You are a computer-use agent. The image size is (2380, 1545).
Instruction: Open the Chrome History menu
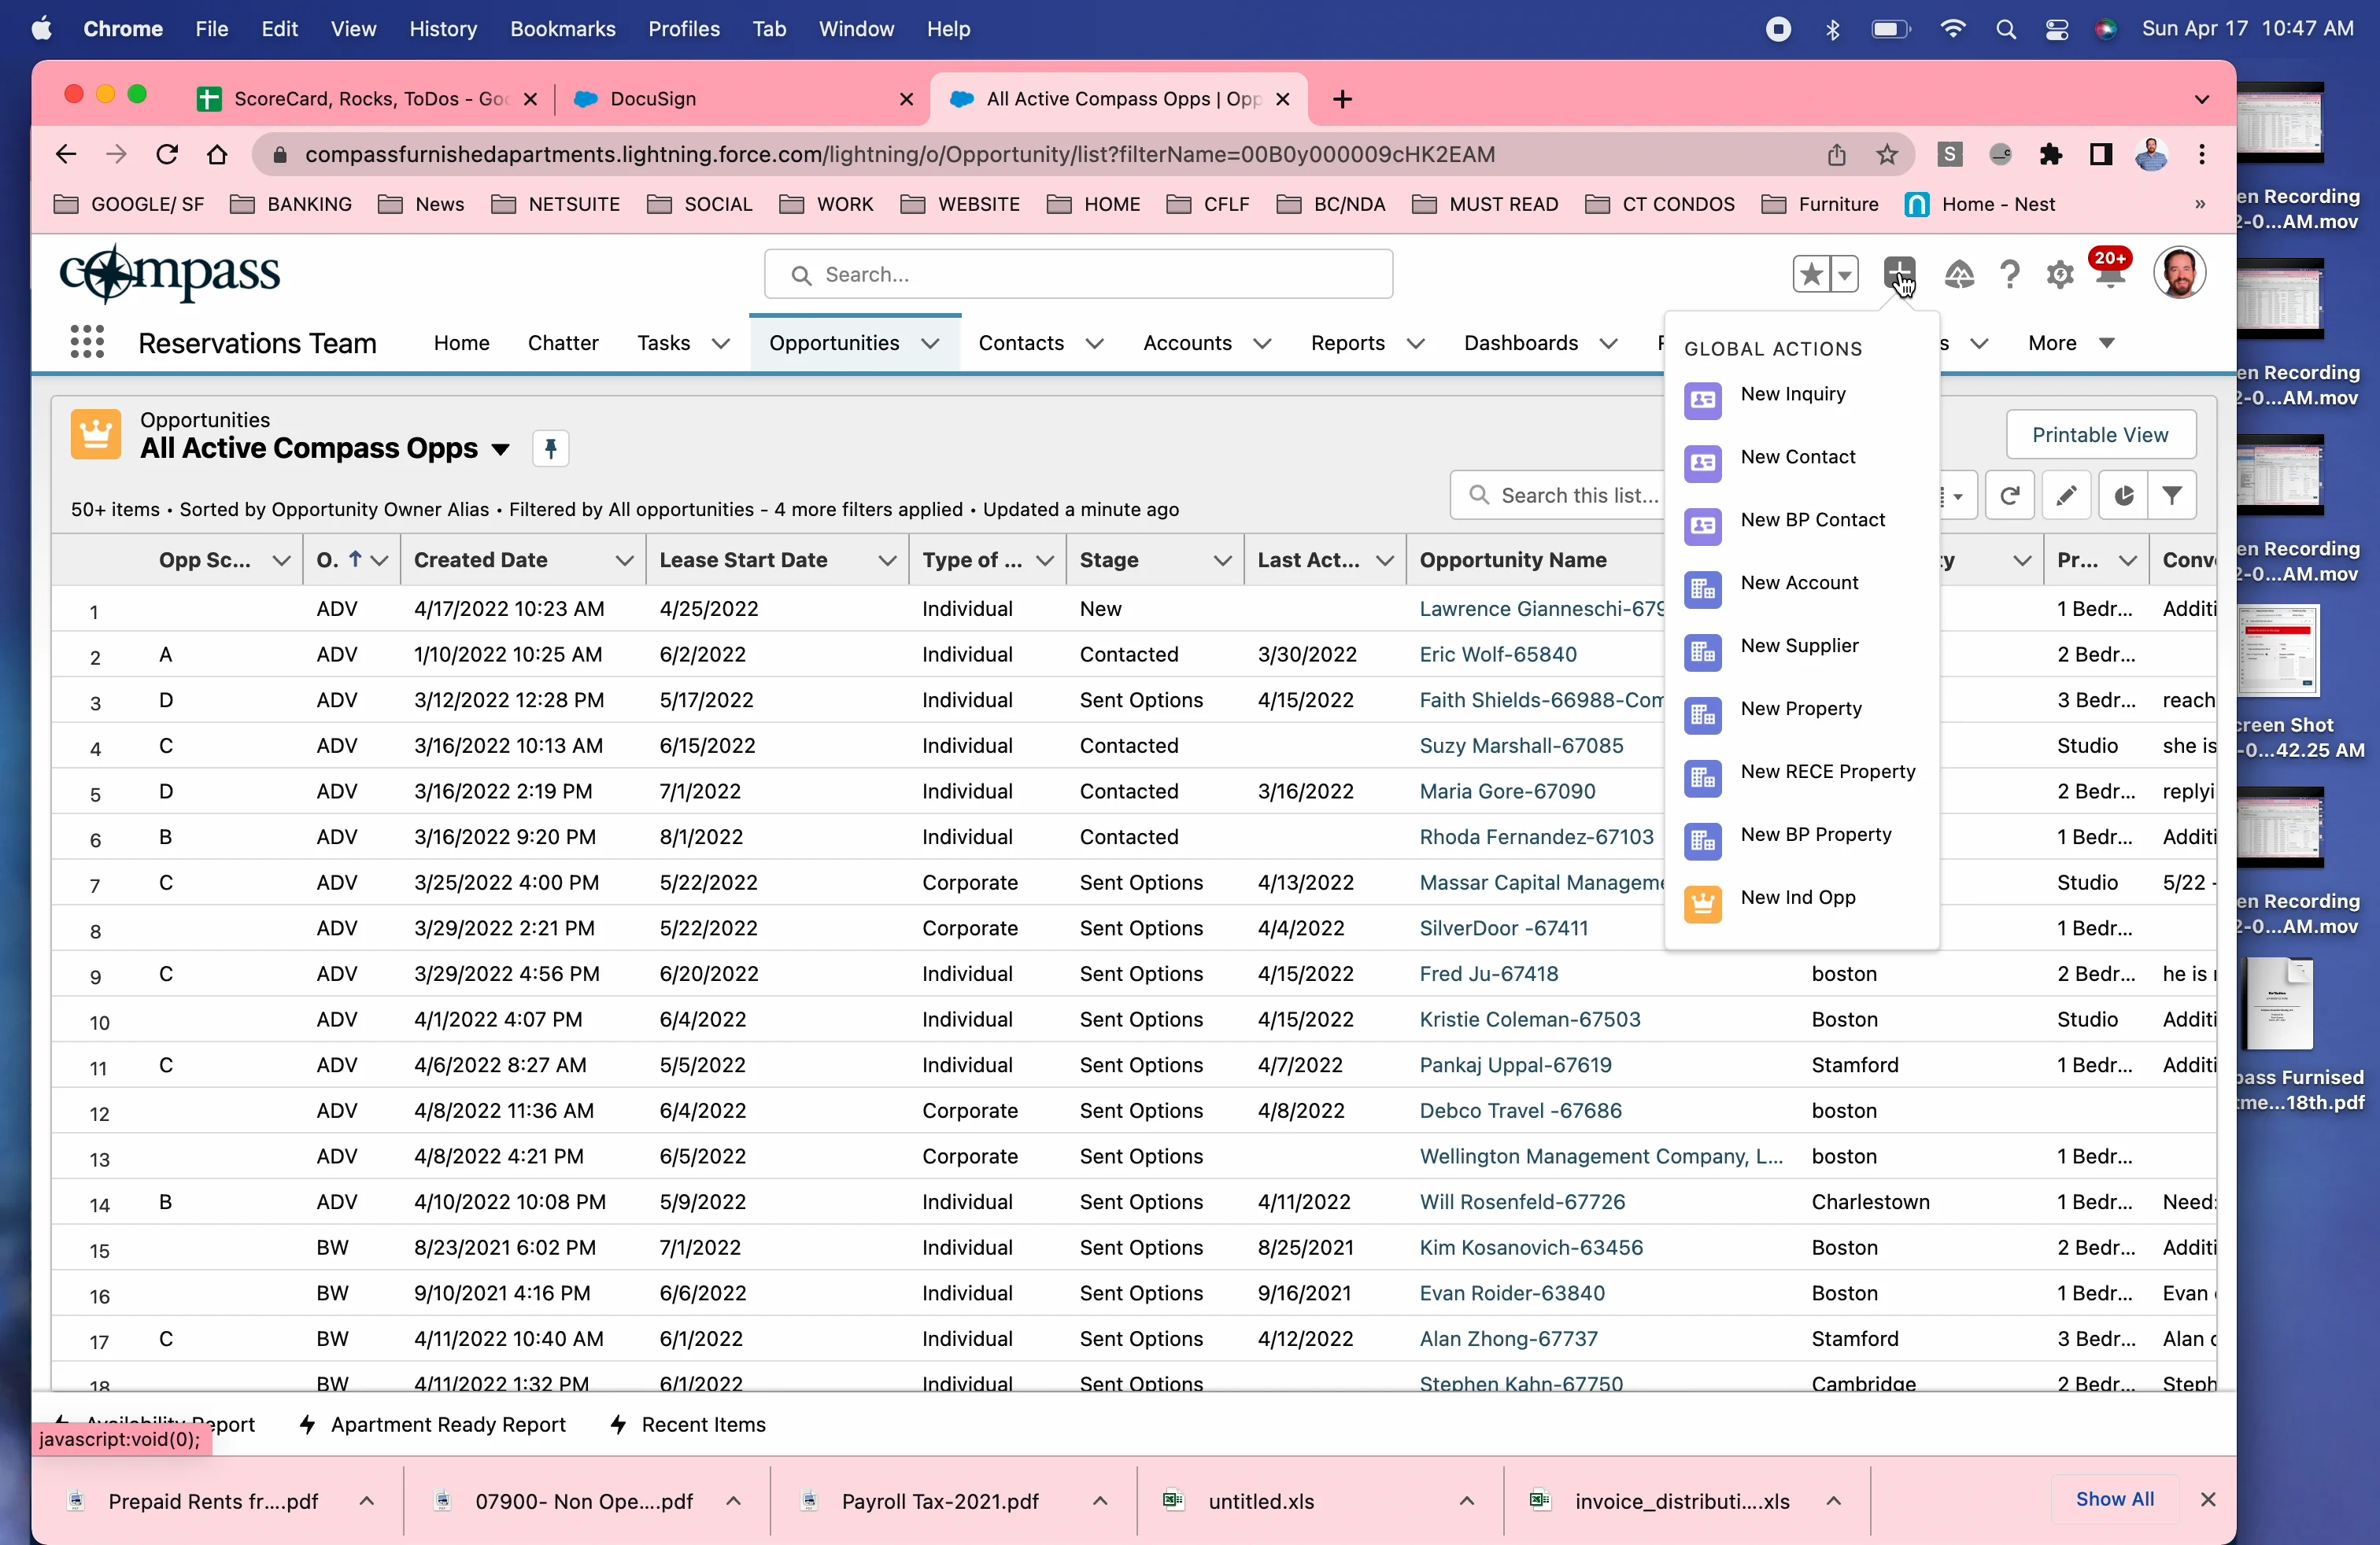click(443, 29)
